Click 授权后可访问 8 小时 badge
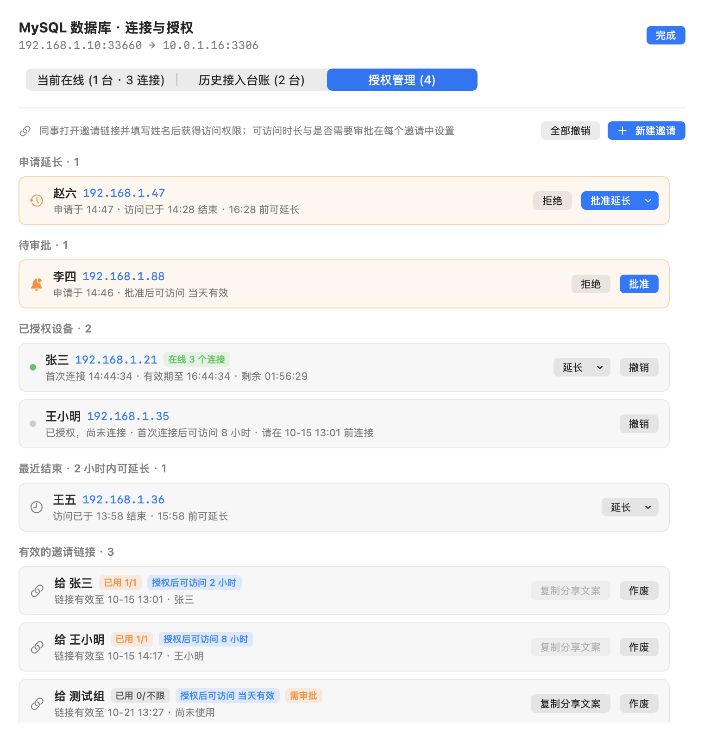Screen dimensions: 704x741 point(206,639)
